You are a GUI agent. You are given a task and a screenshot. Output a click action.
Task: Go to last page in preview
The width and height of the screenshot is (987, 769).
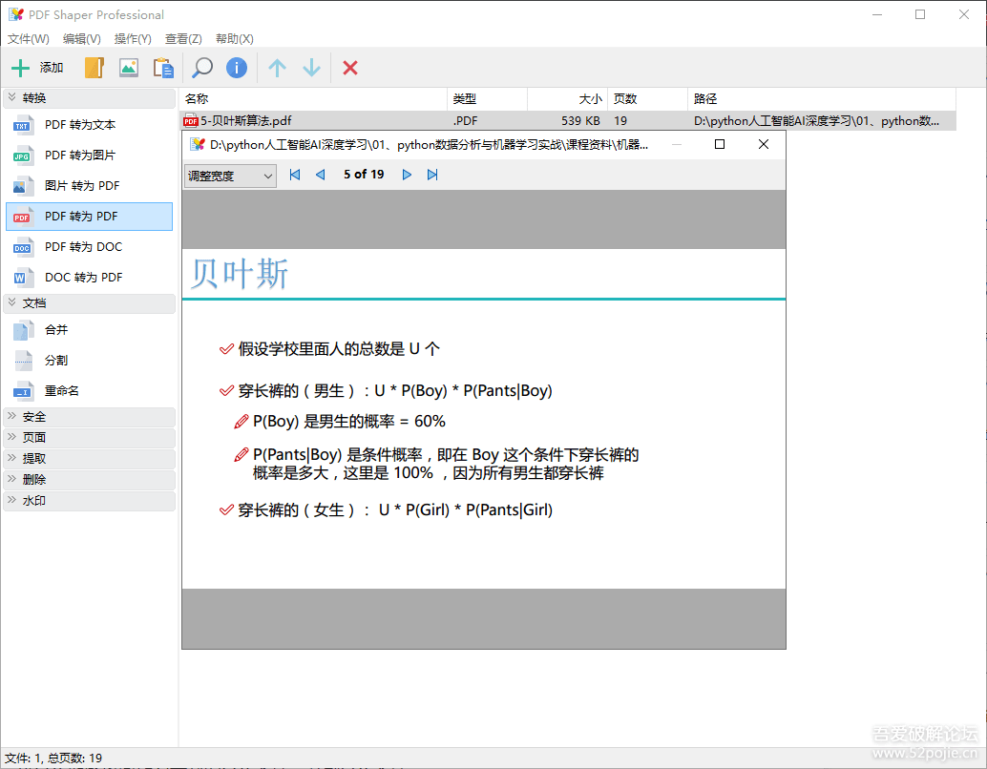coord(432,175)
